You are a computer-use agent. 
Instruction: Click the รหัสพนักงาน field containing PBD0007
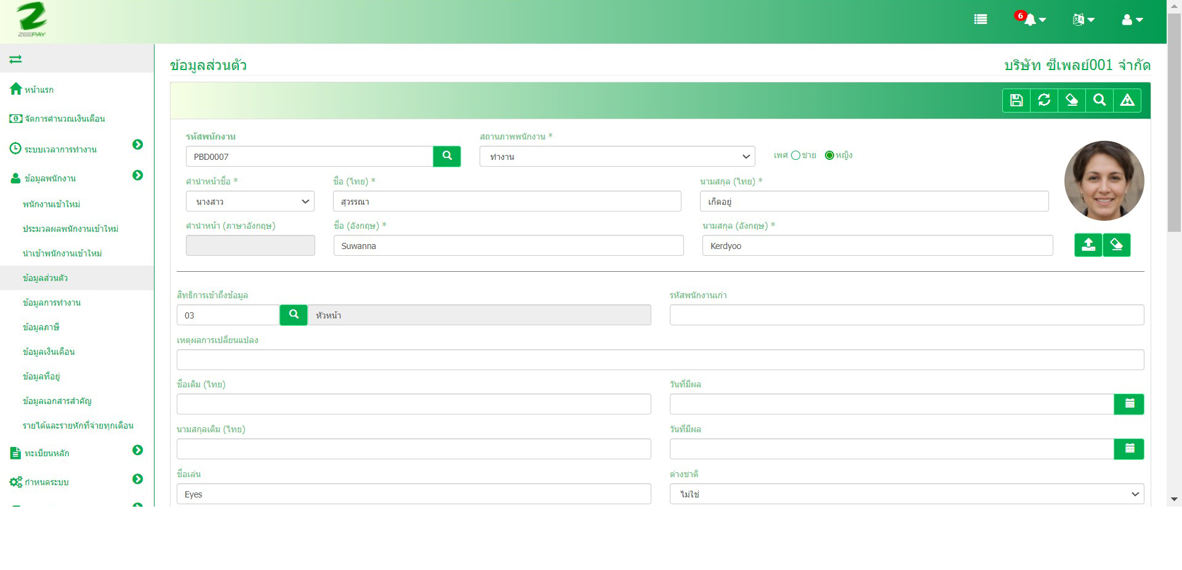[310, 156]
